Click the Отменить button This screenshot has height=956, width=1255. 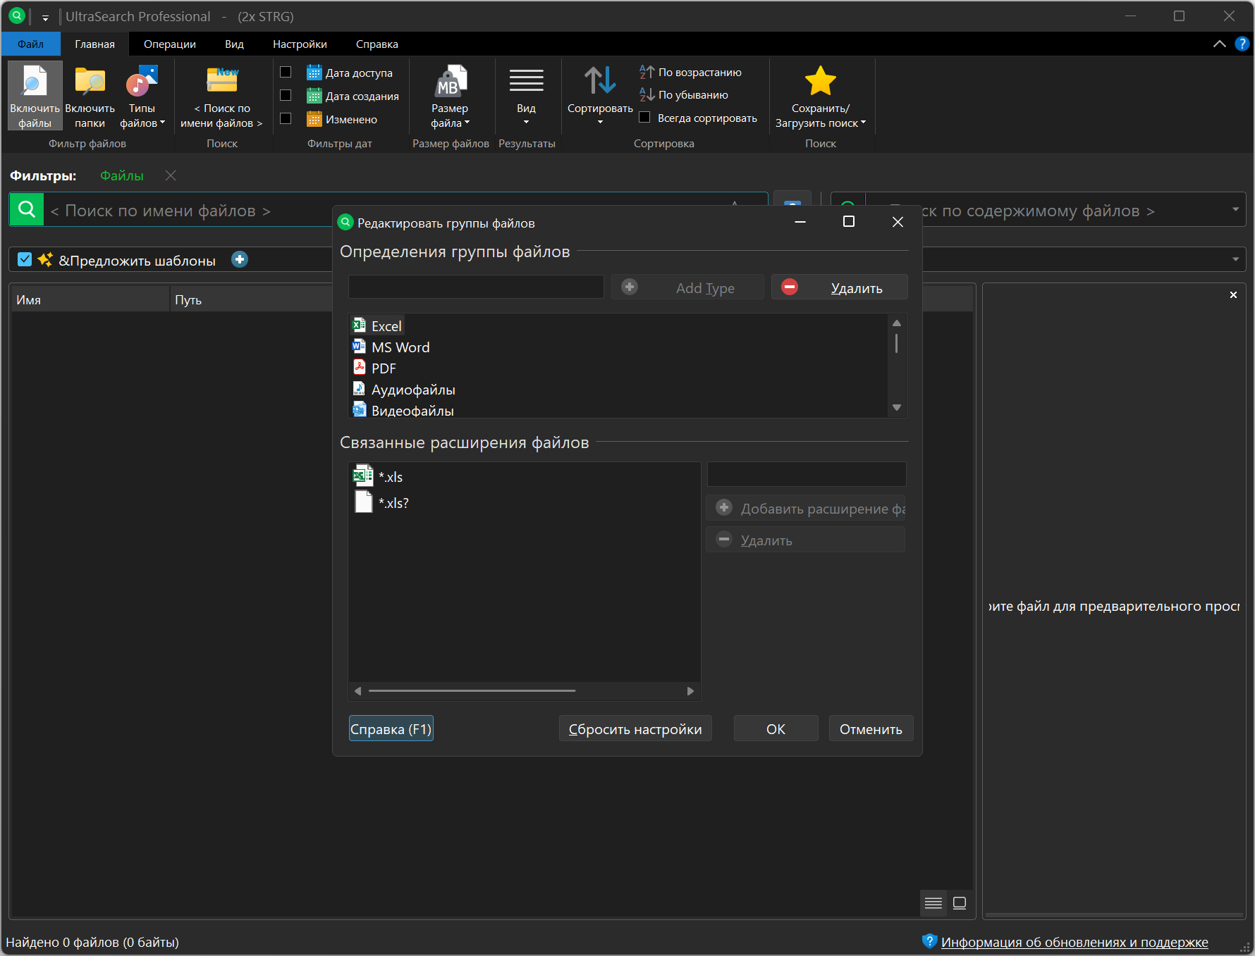pos(871,728)
